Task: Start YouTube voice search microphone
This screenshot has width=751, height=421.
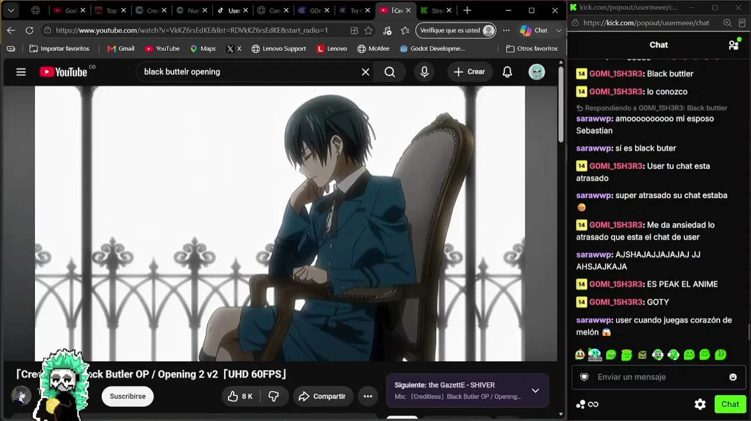Action: click(424, 72)
